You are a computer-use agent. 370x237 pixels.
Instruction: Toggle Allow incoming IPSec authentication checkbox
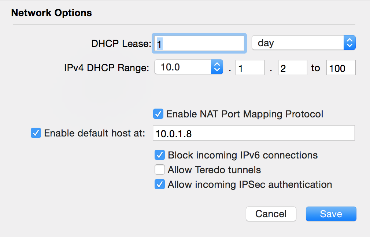[159, 184]
